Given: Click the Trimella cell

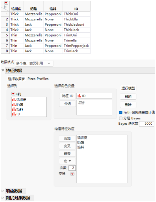Looking at the screenshot, I should click(x=77, y=40).
